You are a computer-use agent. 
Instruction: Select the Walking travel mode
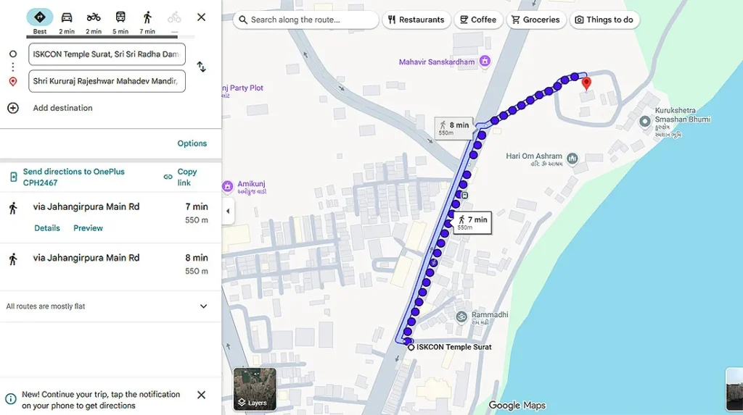pos(147,17)
